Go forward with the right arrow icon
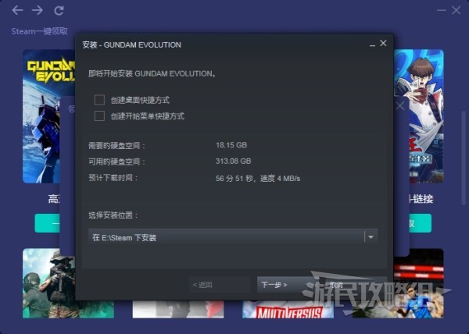469x334 pixels. (38, 10)
